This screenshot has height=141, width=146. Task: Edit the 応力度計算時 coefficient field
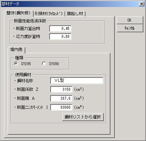60,37
